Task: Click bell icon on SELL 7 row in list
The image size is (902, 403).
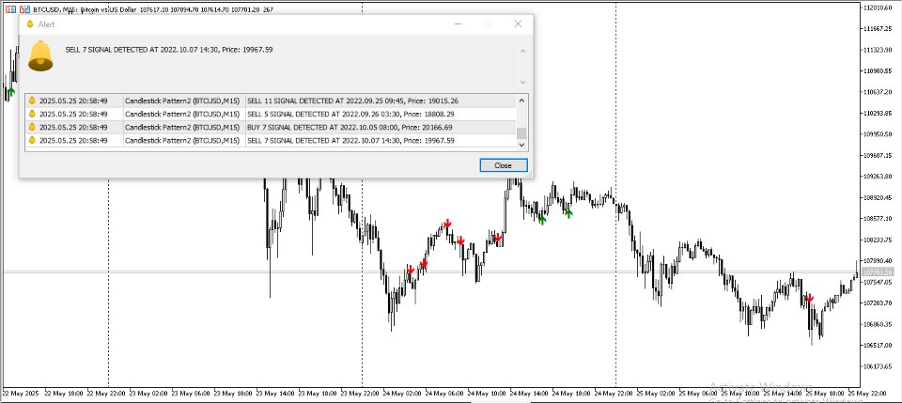Action: (32, 140)
